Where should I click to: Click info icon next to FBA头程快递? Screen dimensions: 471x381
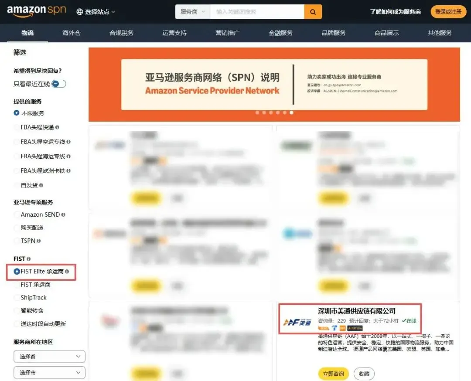click(58, 127)
